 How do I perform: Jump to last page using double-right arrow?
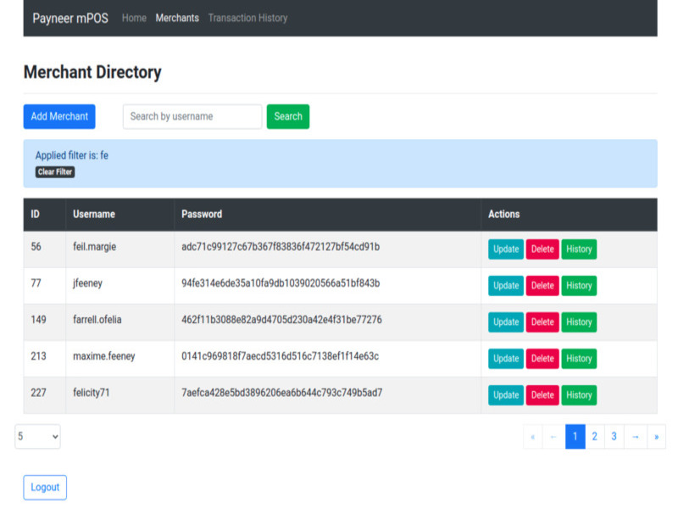pos(656,436)
